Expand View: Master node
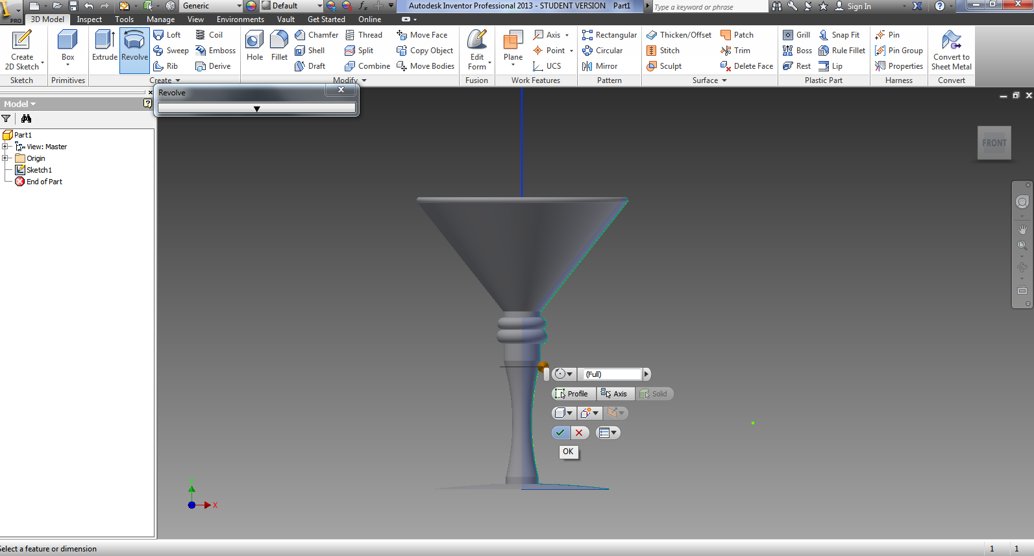This screenshot has width=1034, height=556. pos(5,146)
